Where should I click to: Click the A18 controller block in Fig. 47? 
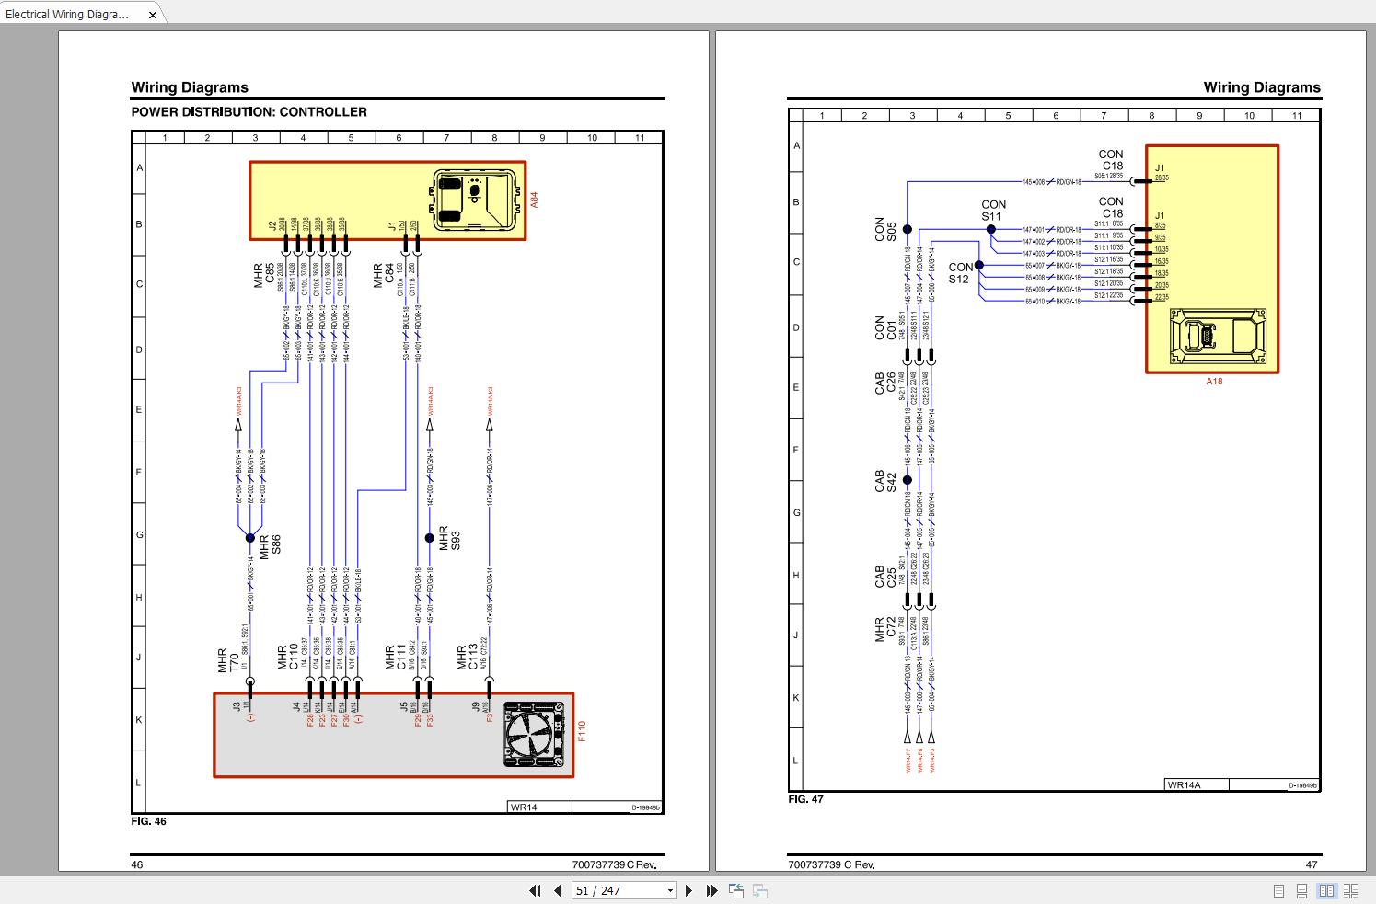click(1211, 259)
